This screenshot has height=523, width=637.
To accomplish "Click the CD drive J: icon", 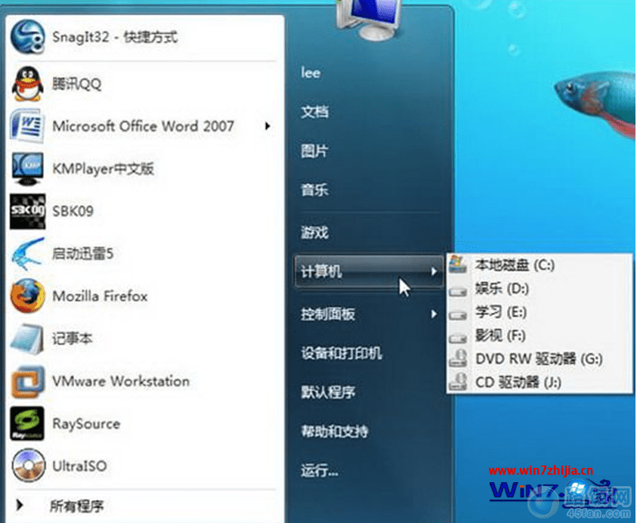I will tap(458, 382).
